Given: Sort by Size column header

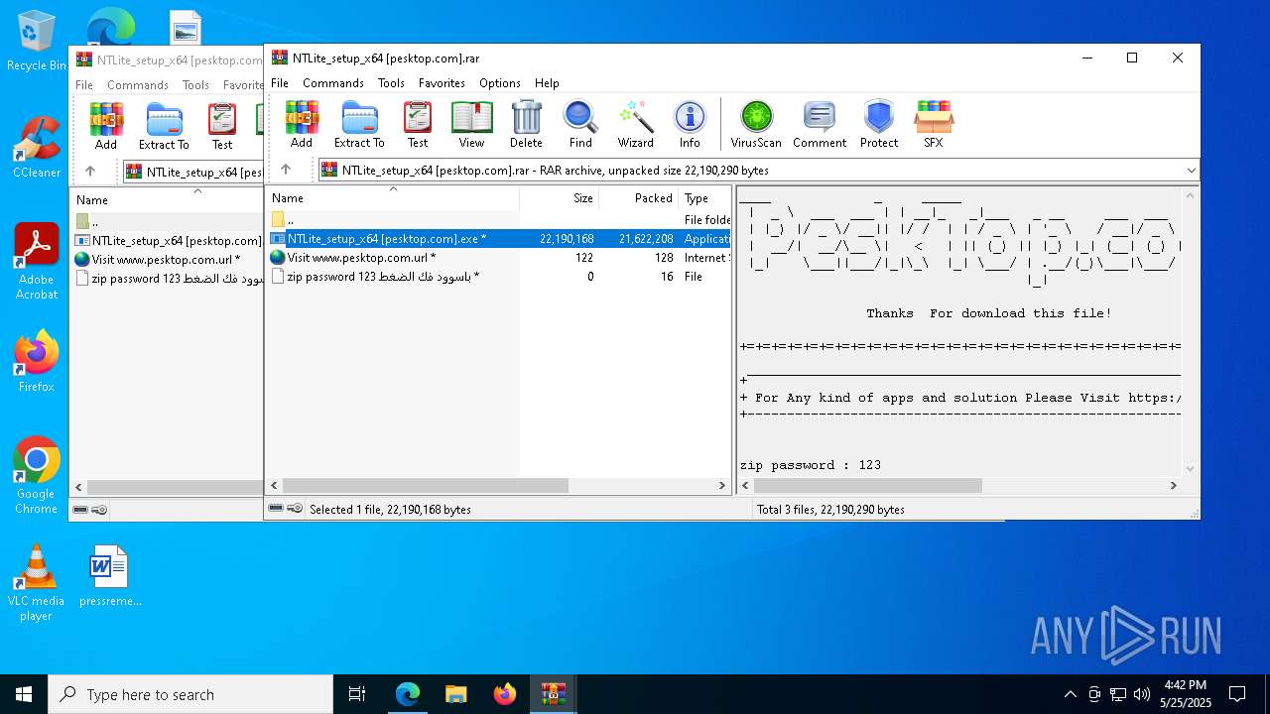Looking at the screenshot, I should tap(559, 197).
